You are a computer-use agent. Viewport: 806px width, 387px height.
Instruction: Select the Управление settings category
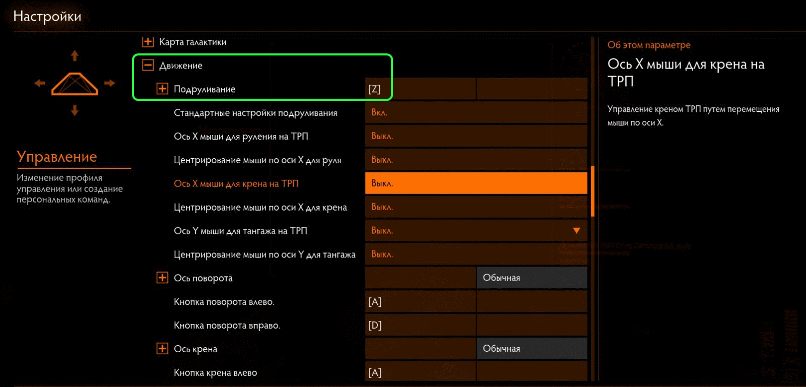pyautogui.click(x=57, y=157)
